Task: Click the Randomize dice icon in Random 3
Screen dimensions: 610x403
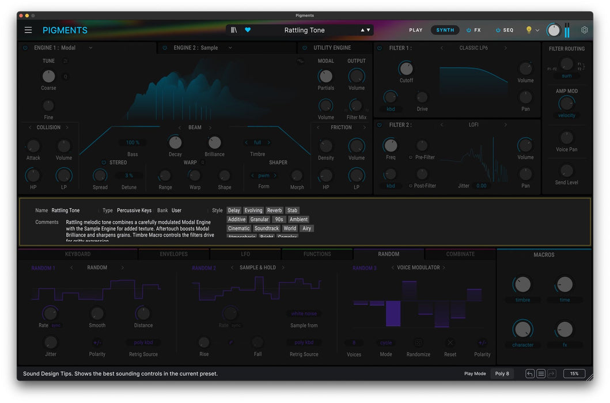Action: [418, 343]
